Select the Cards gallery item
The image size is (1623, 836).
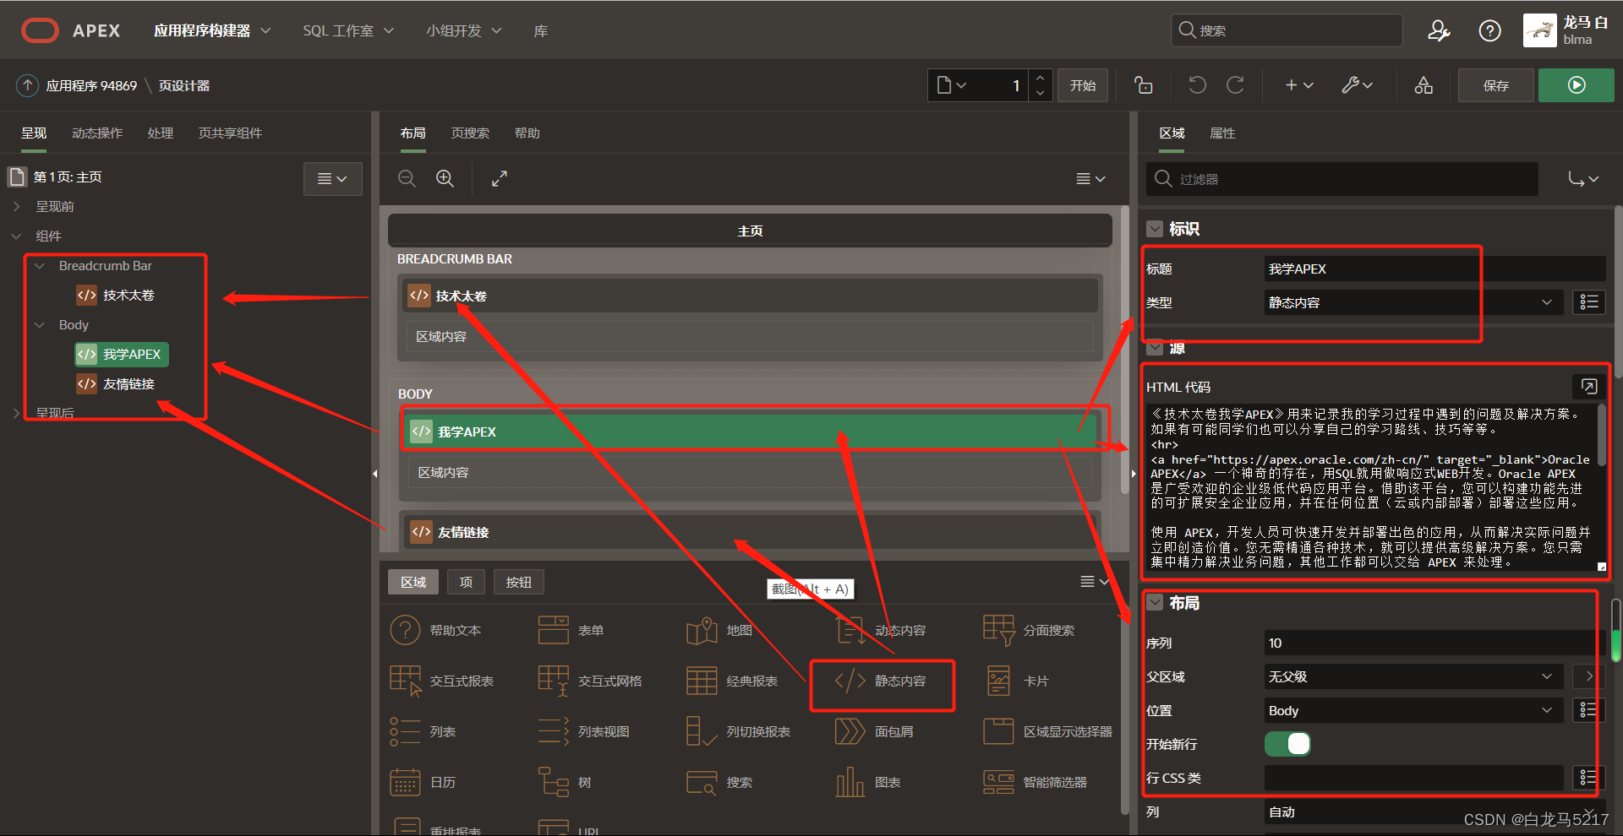coord(1016,681)
